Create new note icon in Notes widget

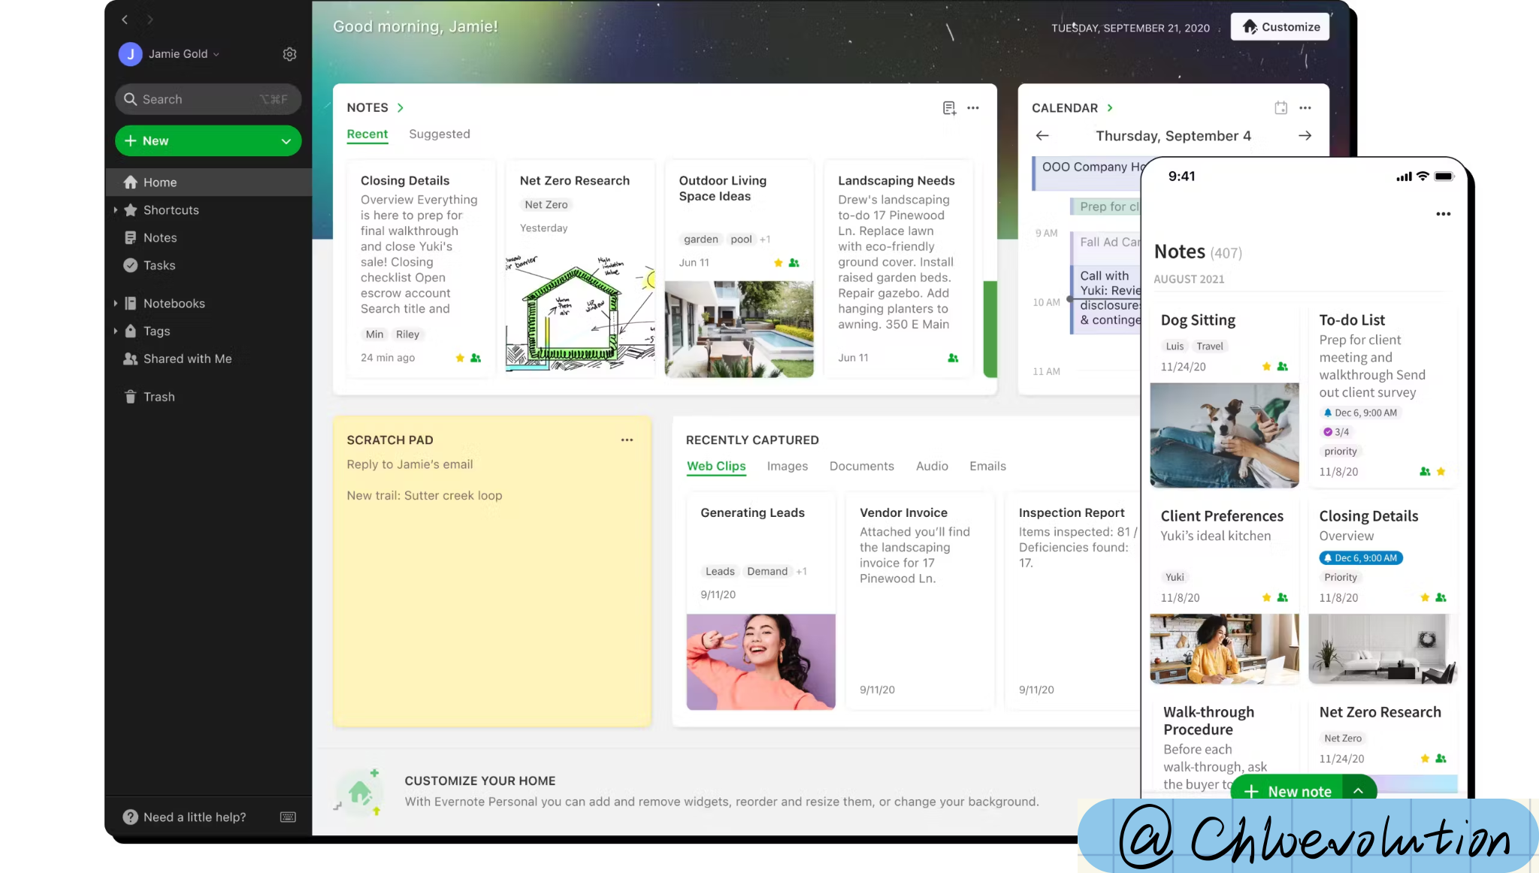coord(949,108)
